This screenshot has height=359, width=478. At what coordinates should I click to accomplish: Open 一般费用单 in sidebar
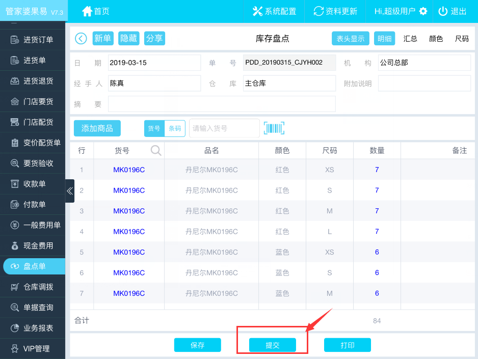click(x=33, y=225)
